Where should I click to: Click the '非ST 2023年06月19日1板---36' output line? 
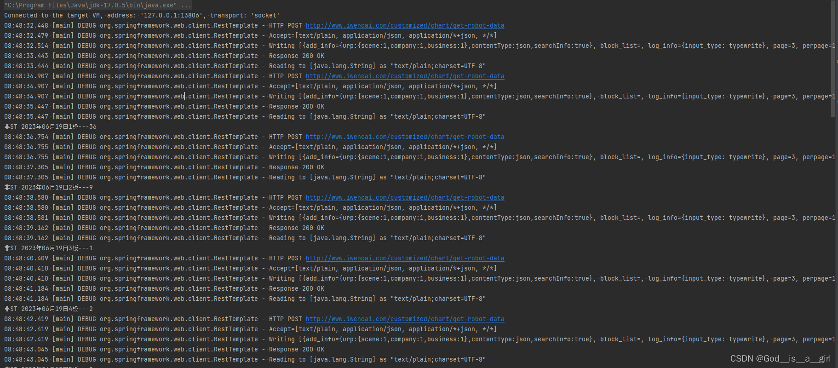click(51, 127)
